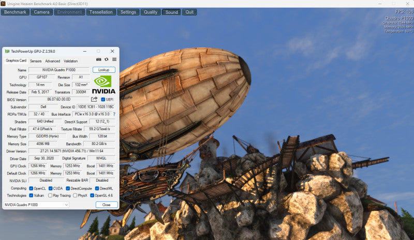The height and width of the screenshot is (240, 414).
Task: Click the Shaders value 640 Unified
Action: tap(45, 121)
